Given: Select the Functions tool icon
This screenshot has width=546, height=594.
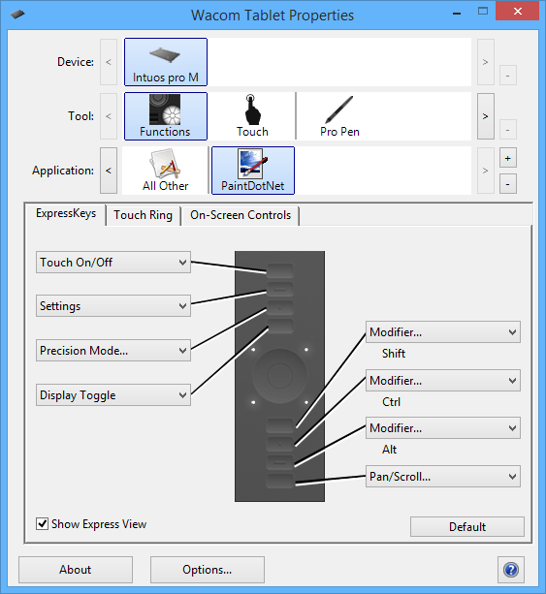Looking at the screenshot, I should point(166,116).
